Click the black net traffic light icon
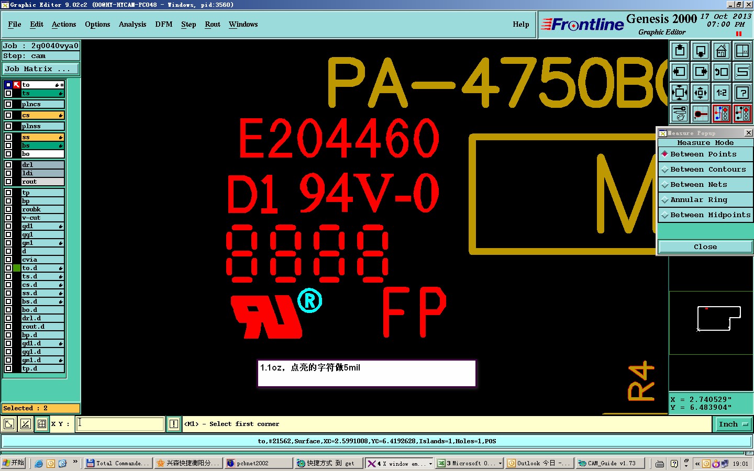Viewport: 754px width, 471px height. 742,114
